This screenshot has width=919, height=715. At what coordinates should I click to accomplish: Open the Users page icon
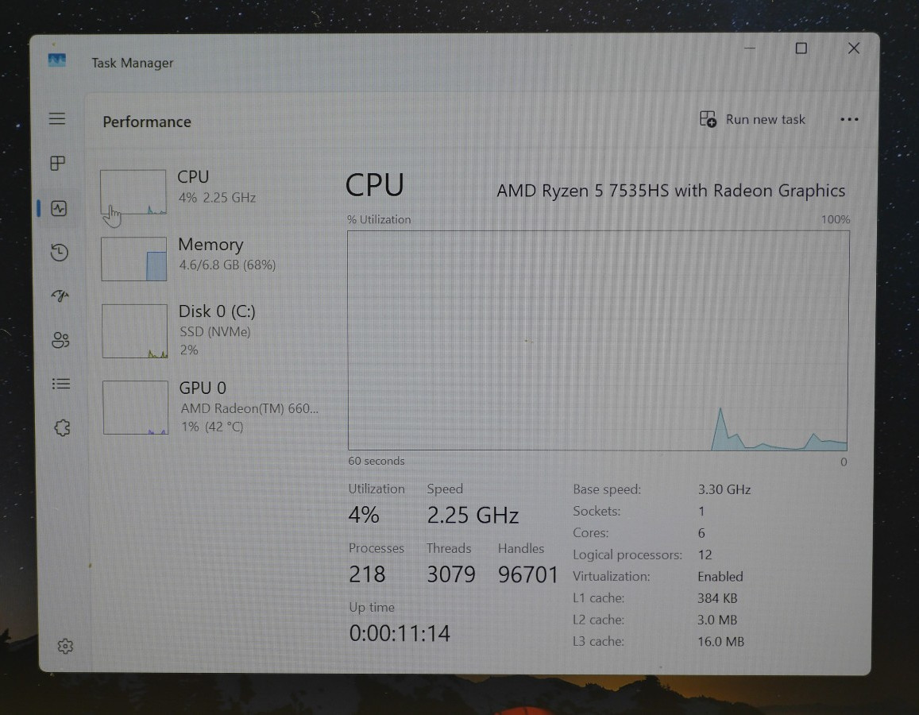[x=60, y=340]
